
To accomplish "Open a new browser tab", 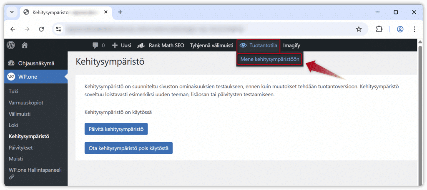I will click(120, 12).
